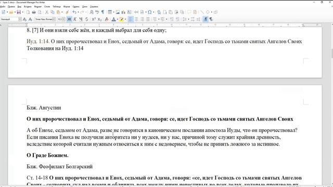
Task: Toggle Italic К formatting
Action: click(75, 19)
